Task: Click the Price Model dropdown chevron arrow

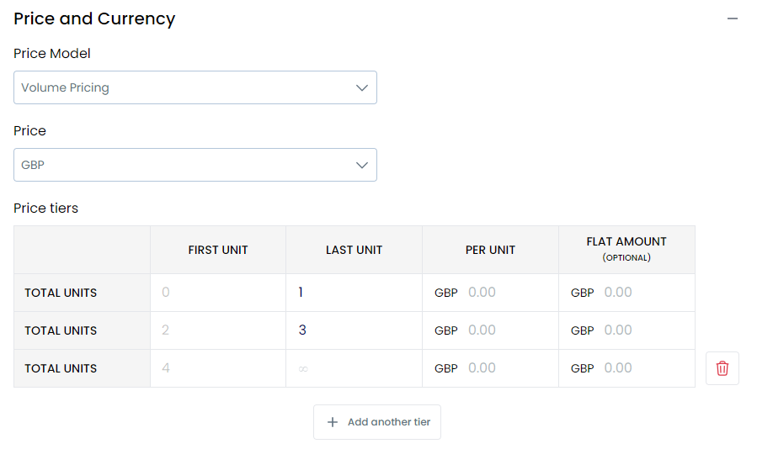Action: point(362,87)
